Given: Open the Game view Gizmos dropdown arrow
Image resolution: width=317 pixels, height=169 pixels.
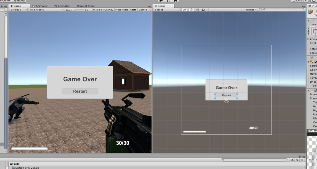Looking at the screenshot, I should (149, 10).
